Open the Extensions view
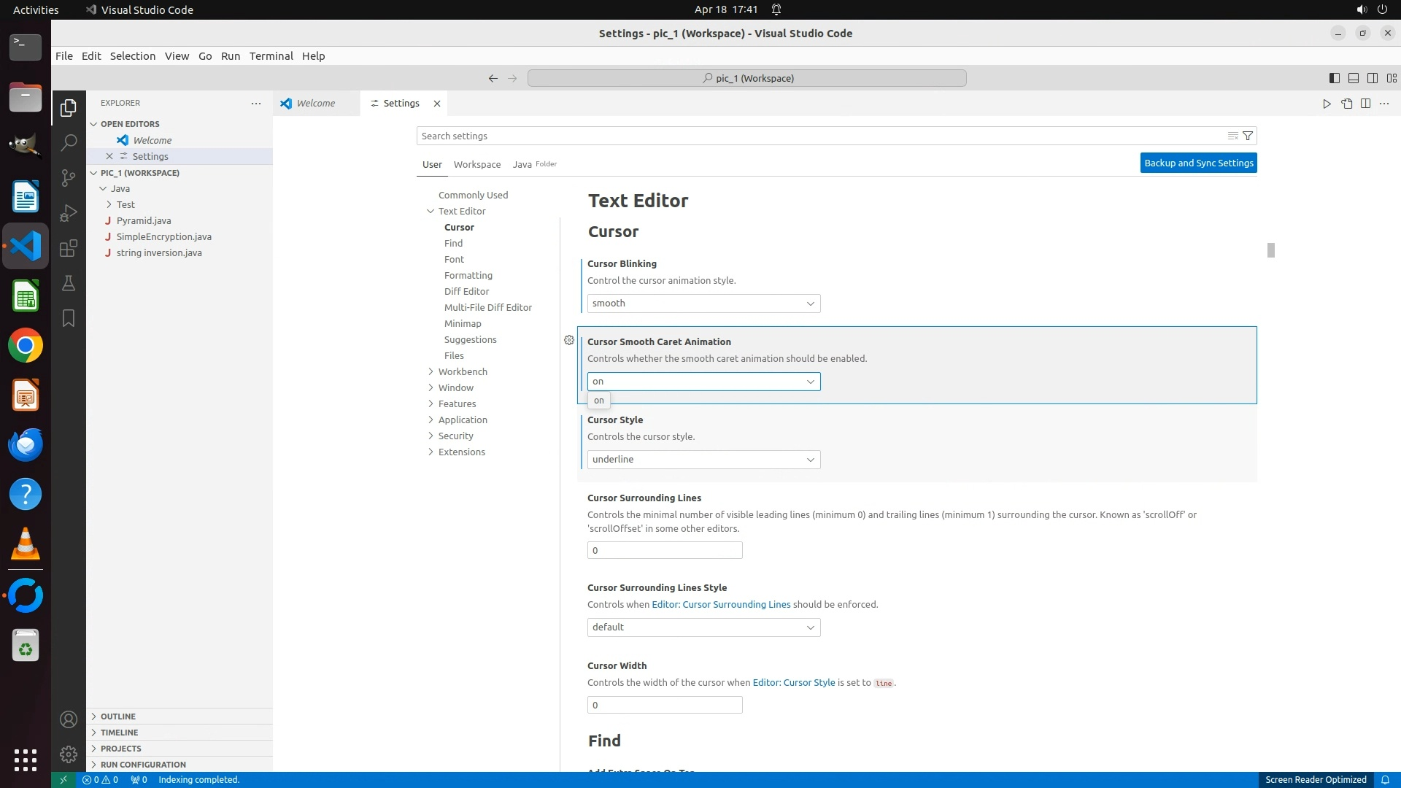The image size is (1401, 788). [69, 248]
